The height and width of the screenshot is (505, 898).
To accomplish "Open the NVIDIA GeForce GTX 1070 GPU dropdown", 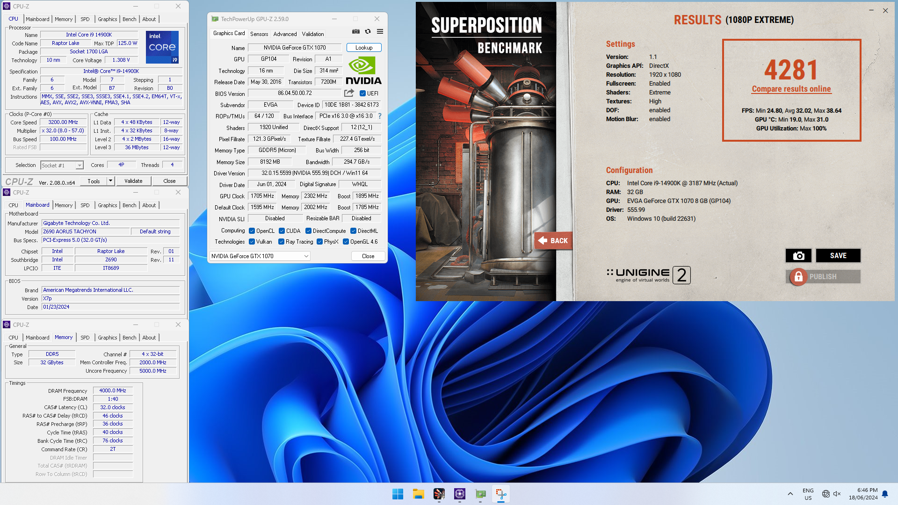I will coord(260,256).
